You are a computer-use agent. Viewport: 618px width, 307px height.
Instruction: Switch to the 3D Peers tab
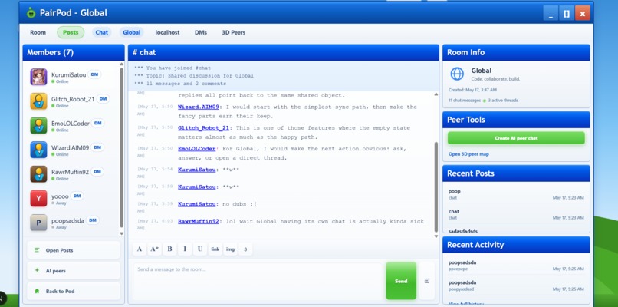coord(233,32)
